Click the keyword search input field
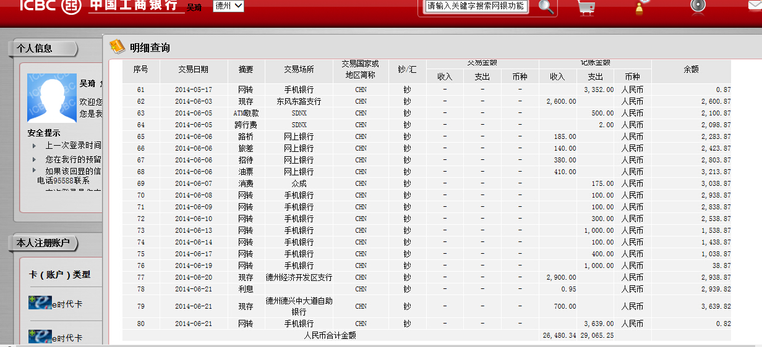762x347 pixels. click(477, 6)
